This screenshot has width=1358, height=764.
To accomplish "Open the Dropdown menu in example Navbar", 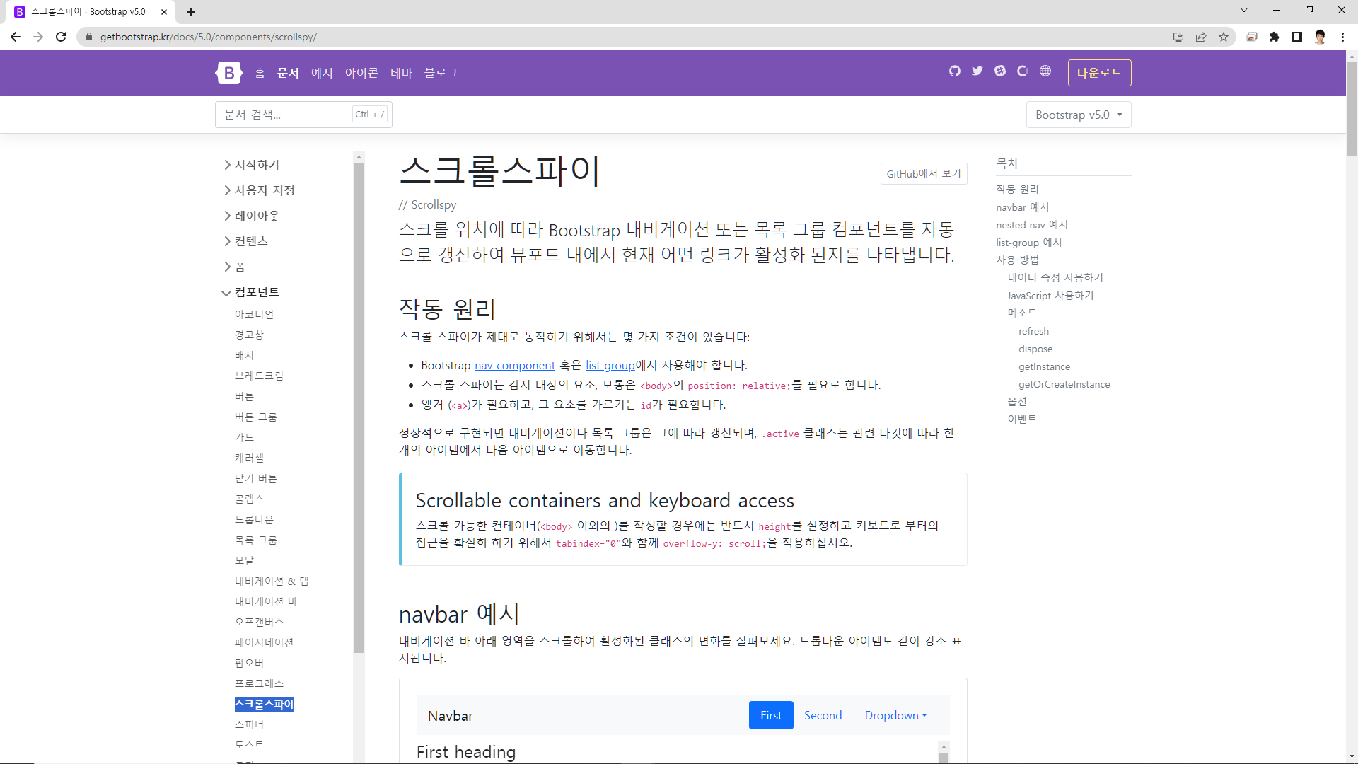I will [x=895, y=715].
